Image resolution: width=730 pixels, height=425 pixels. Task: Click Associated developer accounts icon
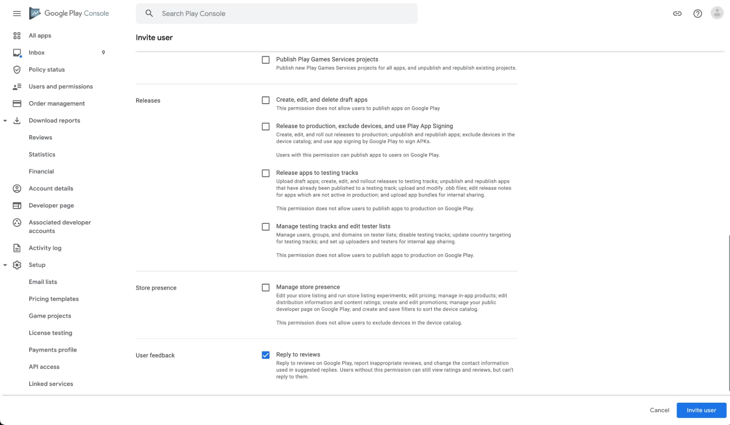tap(17, 223)
